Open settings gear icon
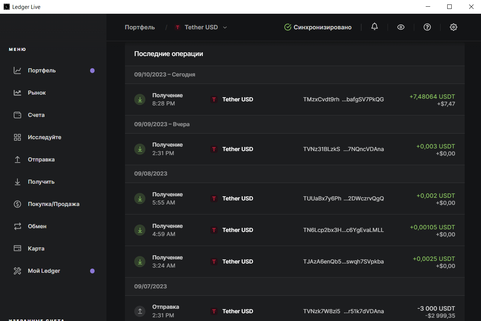The height and width of the screenshot is (321, 481). (454, 27)
